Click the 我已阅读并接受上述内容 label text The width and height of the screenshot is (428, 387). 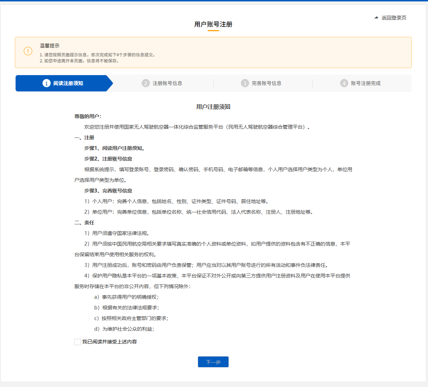109,342
